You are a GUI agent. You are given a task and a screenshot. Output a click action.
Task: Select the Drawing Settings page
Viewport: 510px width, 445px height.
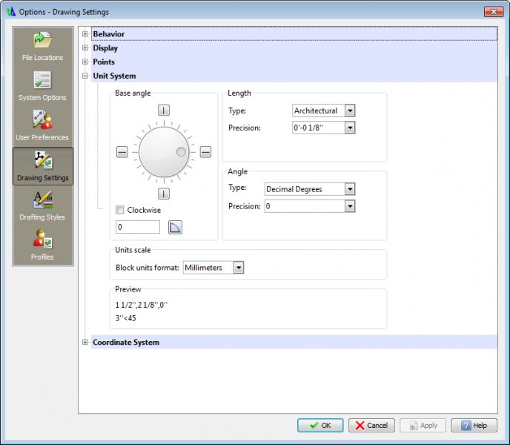42,166
